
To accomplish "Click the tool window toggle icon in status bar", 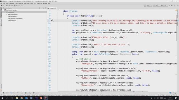I will pyautogui.click(x=1, y=95).
